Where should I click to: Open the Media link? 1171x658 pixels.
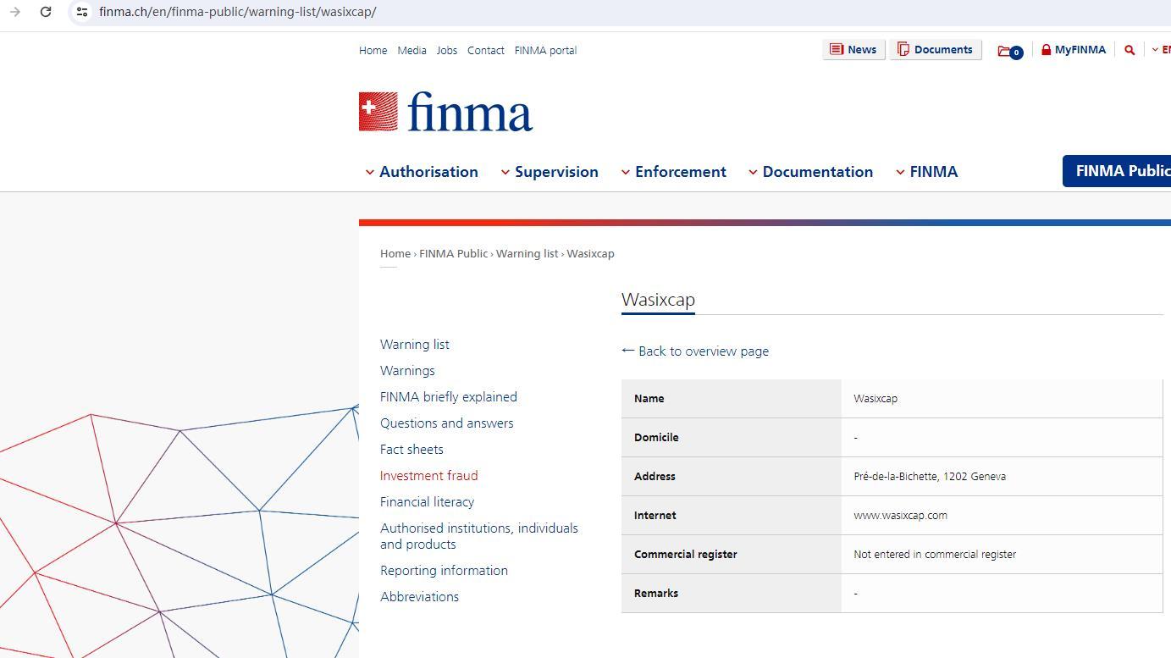tap(412, 51)
